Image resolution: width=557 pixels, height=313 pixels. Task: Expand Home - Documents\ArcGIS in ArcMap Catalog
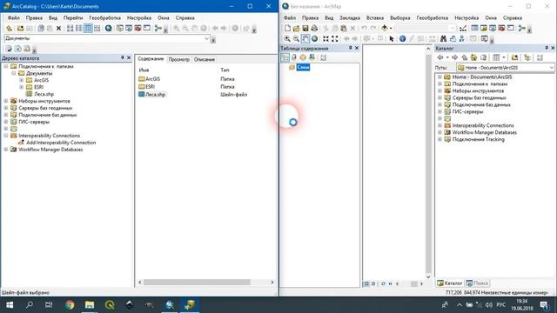(440, 77)
